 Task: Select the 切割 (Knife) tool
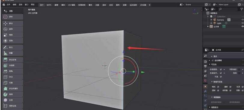pyautogui.click(x=13, y=83)
